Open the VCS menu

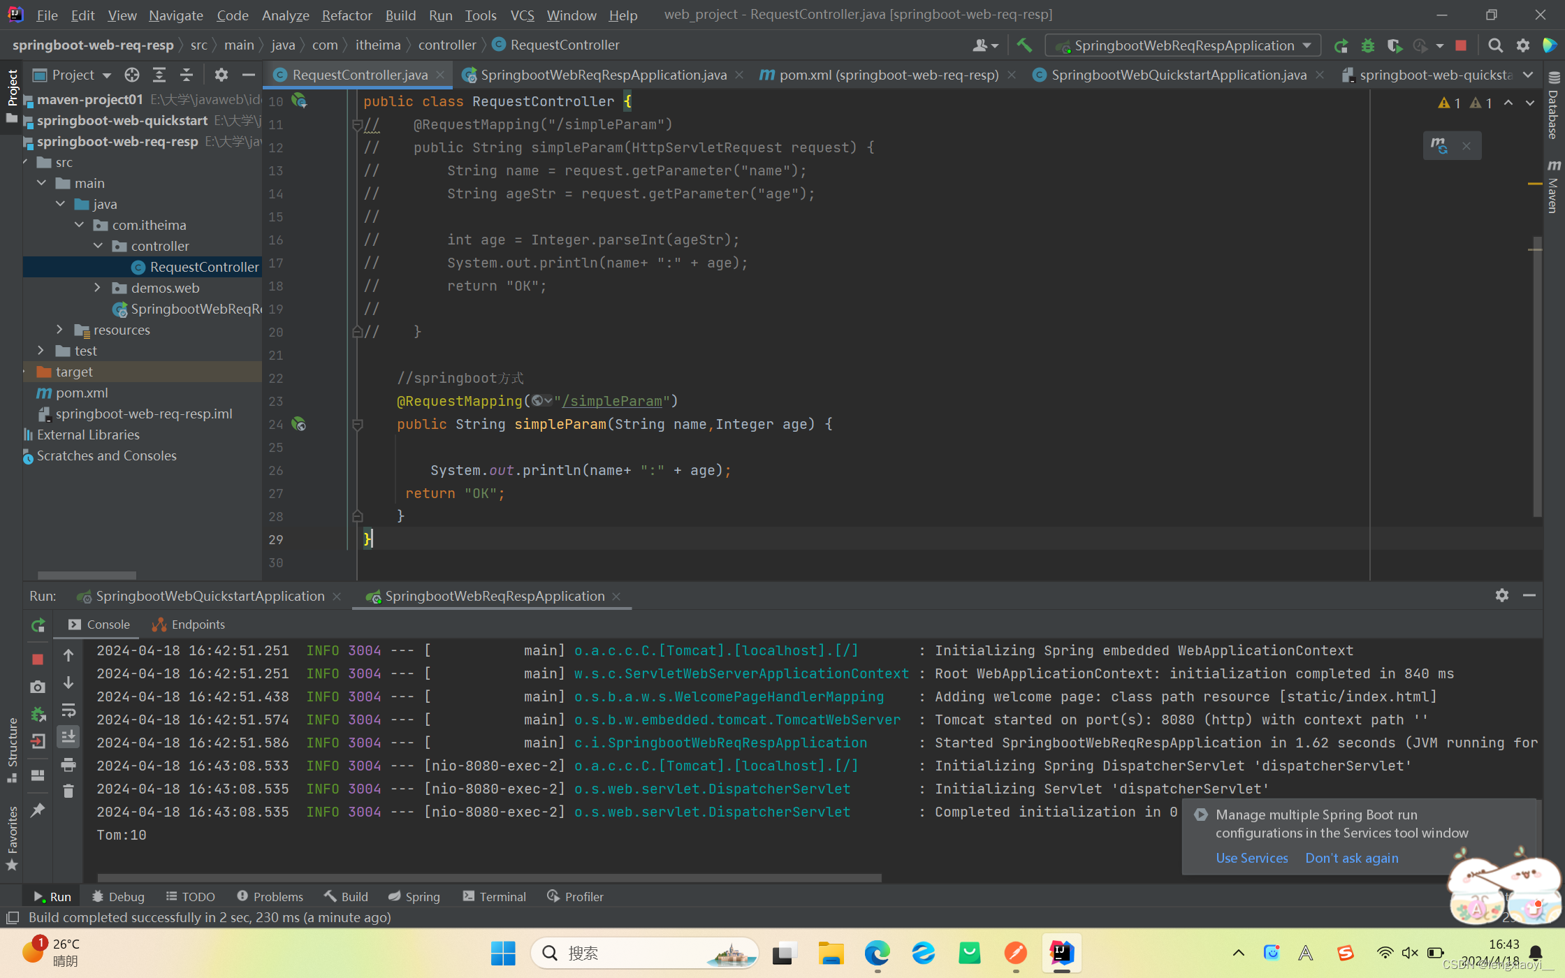click(x=522, y=15)
